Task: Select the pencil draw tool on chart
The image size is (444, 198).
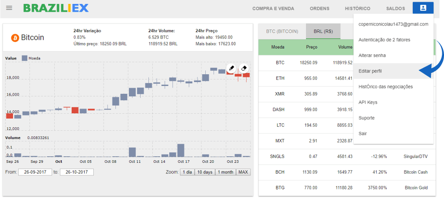Action: pyautogui.click(x=232, y=68)
